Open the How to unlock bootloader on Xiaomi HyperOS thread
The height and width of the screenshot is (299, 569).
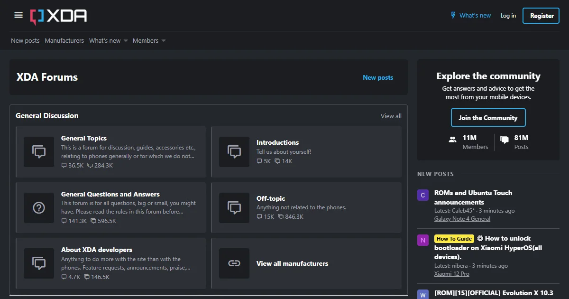coord(488,248)
